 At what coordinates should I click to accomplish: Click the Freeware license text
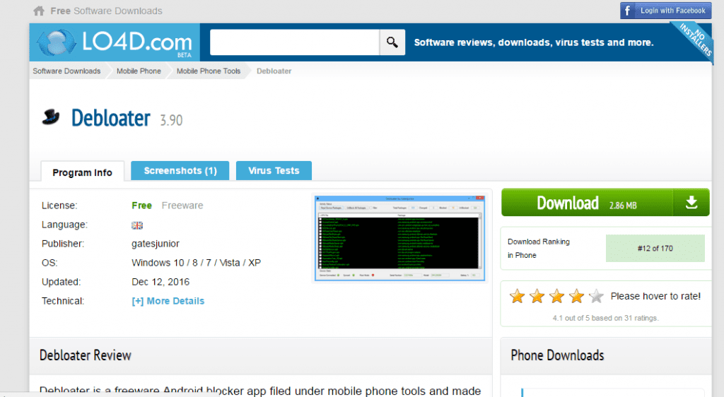182,206
